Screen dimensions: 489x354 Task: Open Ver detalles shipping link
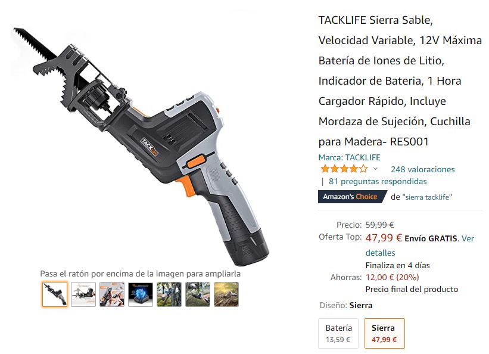coord(420,246)
